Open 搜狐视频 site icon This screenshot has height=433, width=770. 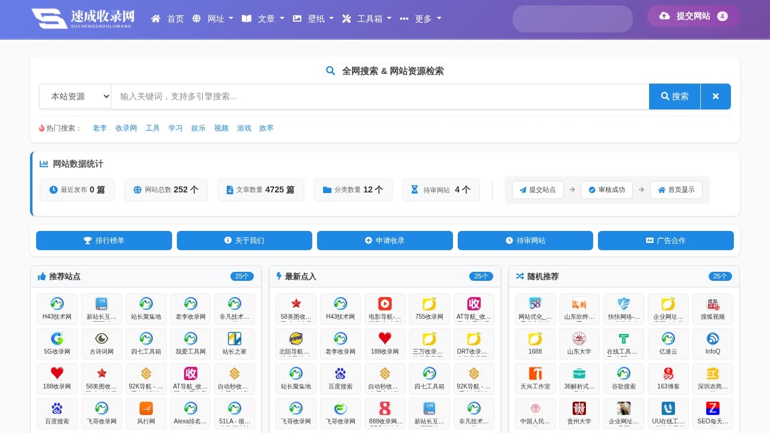(713, 309)
